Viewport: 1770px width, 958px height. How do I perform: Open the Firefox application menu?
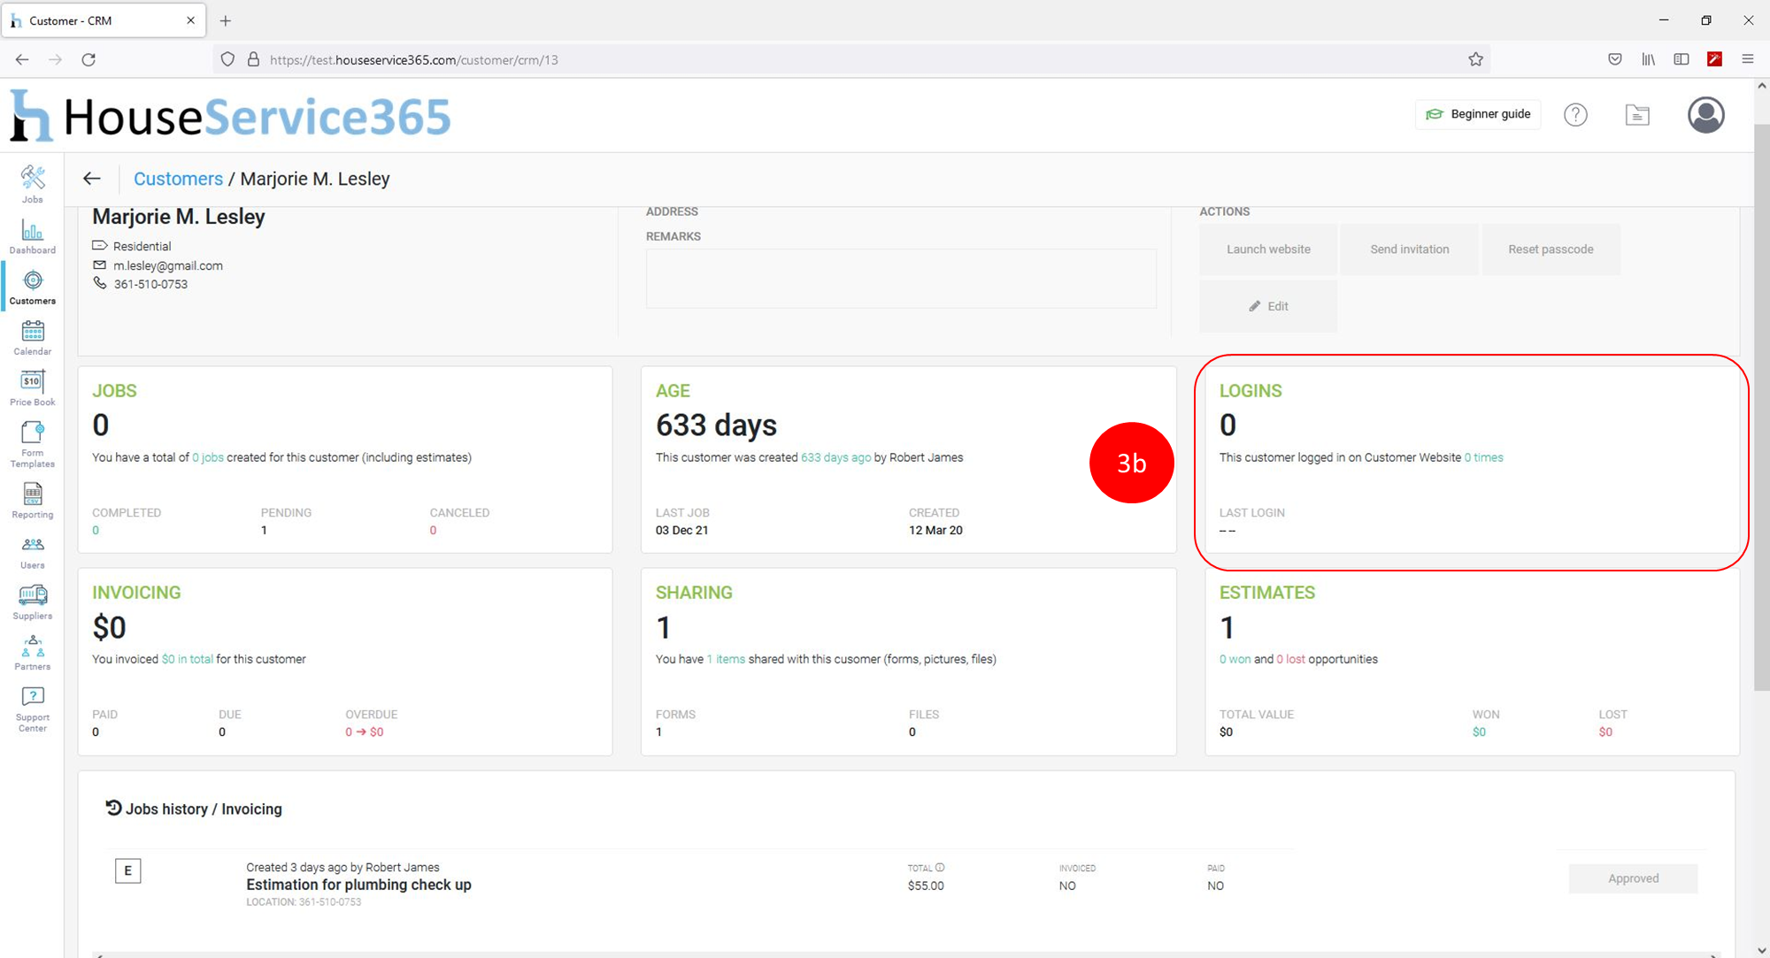1747,59
